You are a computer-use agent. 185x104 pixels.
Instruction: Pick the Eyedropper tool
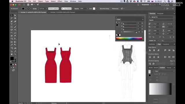click(x=12, y=45)
